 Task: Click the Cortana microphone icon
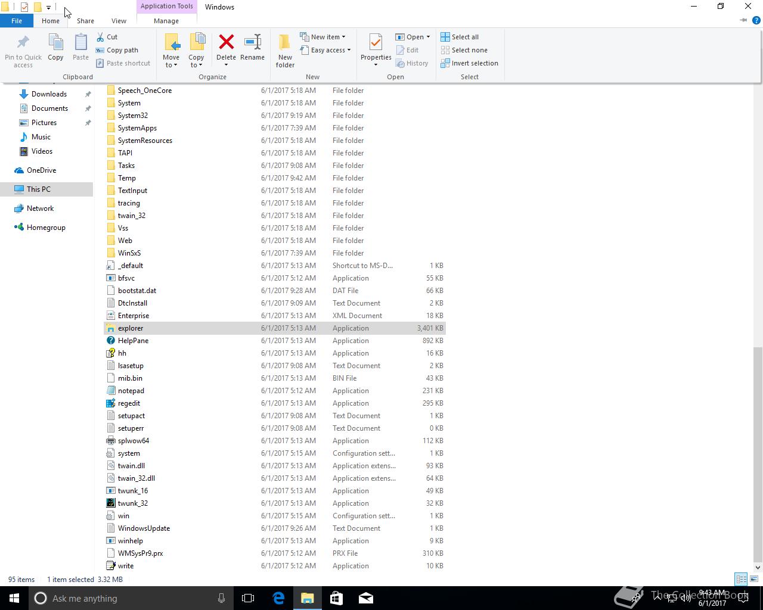coord(221,598)
